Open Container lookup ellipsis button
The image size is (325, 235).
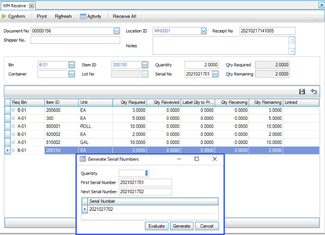[x=71, y=74]
